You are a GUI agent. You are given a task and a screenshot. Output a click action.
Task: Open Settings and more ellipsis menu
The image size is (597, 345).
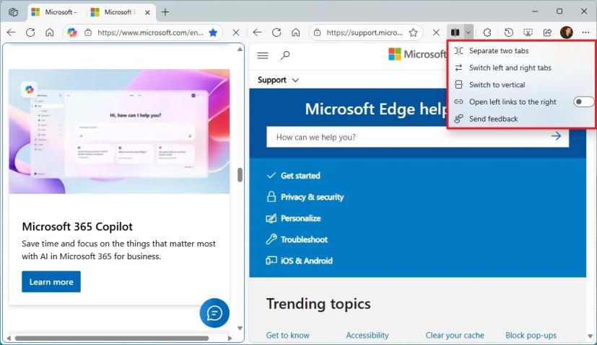[x=585, y=32]
